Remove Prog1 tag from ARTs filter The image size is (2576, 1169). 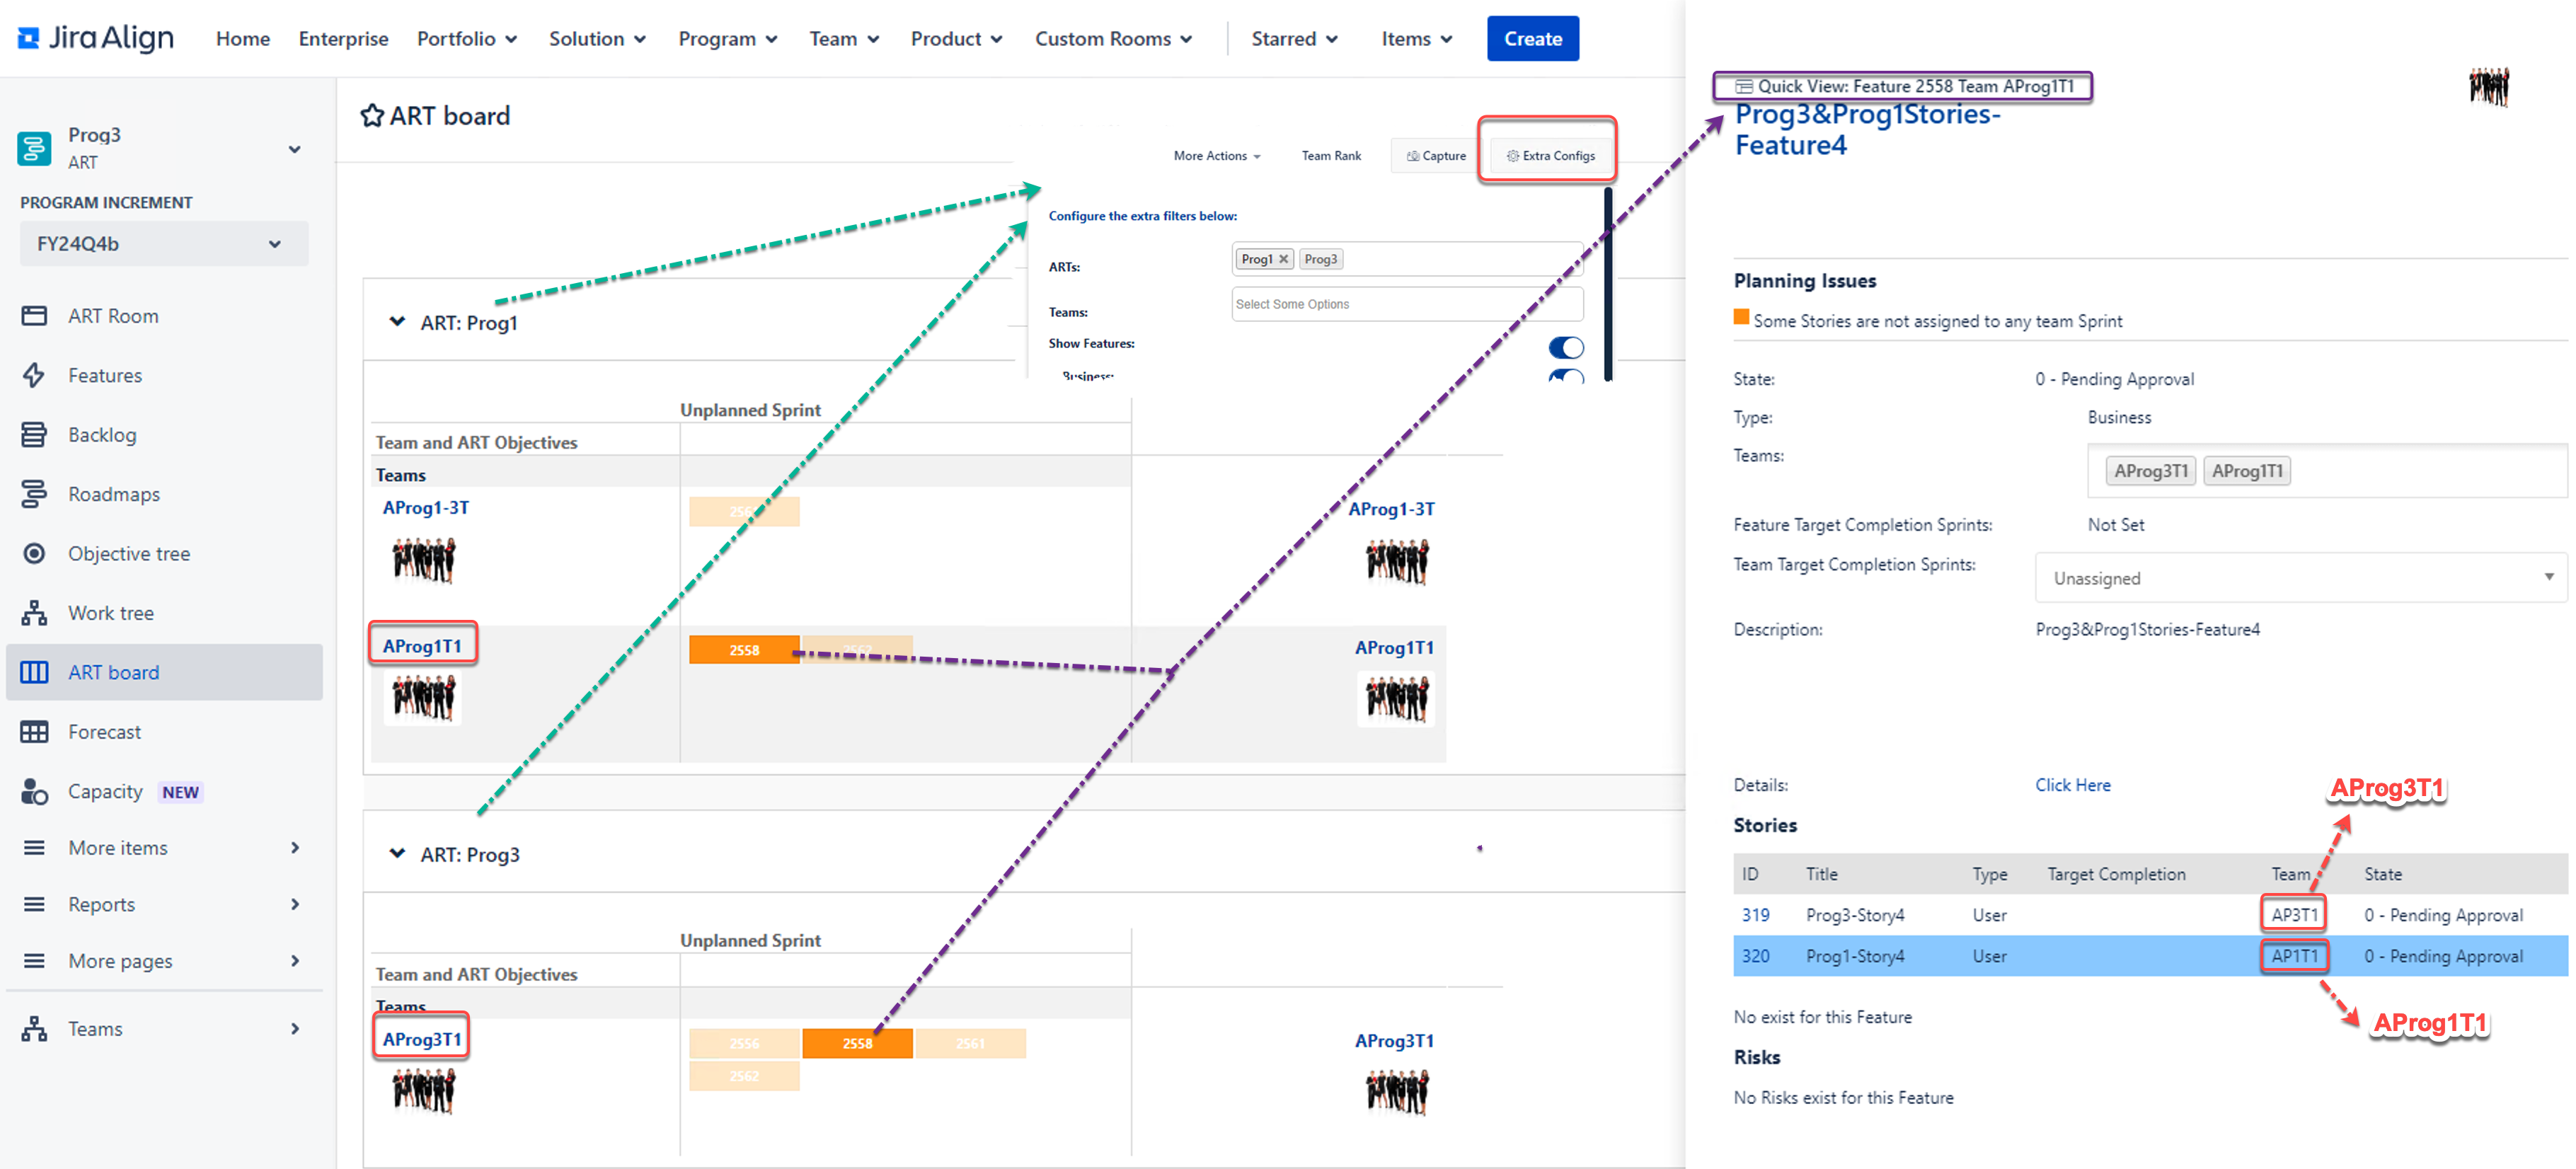pos(1283,259)
